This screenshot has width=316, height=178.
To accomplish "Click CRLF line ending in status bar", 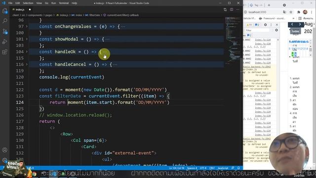I will 212,168.
